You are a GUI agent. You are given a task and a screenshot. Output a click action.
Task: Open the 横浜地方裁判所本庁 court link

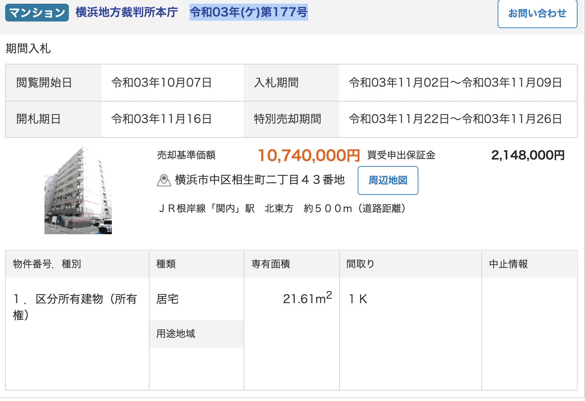pos(127,12)
